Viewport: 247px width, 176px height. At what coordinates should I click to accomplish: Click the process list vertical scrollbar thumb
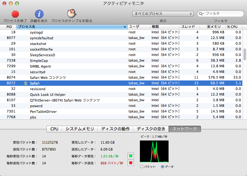click(244, 54)
